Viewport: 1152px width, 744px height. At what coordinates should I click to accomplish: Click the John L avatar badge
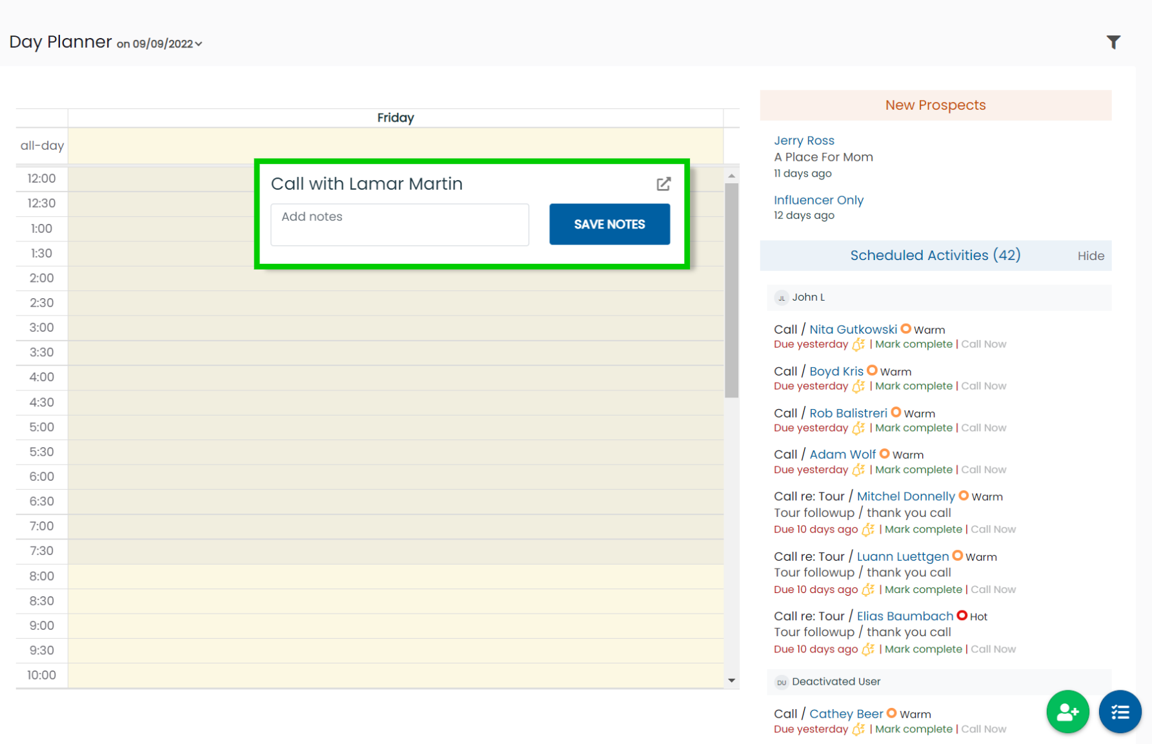[x=782, y=297]
